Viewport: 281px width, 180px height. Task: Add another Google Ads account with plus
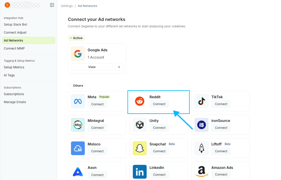pyautogui.click(x=119, y=67)
